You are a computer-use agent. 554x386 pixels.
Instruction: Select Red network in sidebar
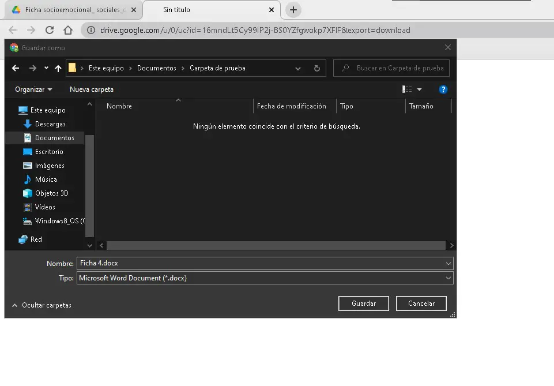tap(31, 239)
